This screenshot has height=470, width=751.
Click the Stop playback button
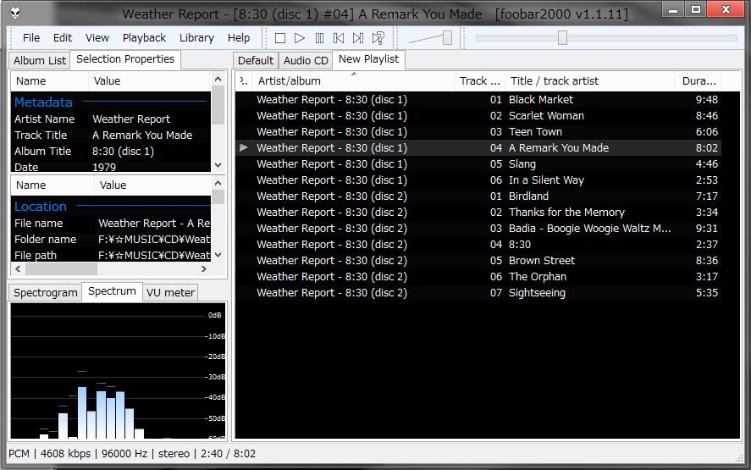(280, 38)
